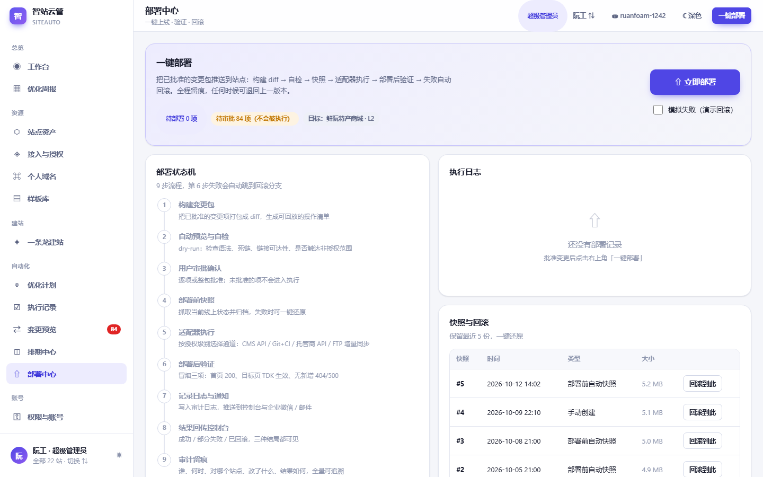Click the ruanfoam-1242 account label
The image size is (763, 477).
click(x=638, y=16)
